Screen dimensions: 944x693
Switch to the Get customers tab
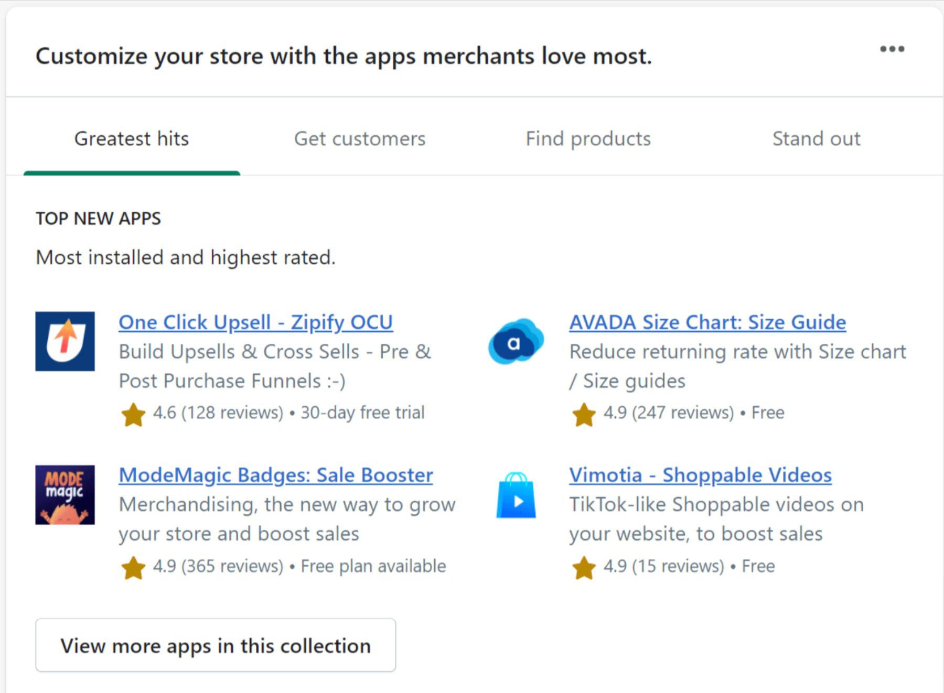tap(360, 138)
